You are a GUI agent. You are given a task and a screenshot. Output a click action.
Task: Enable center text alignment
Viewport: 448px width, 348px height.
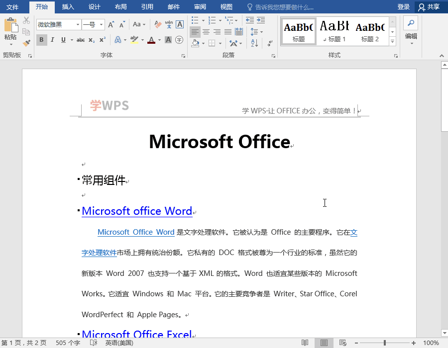click(x=206, y=32)
